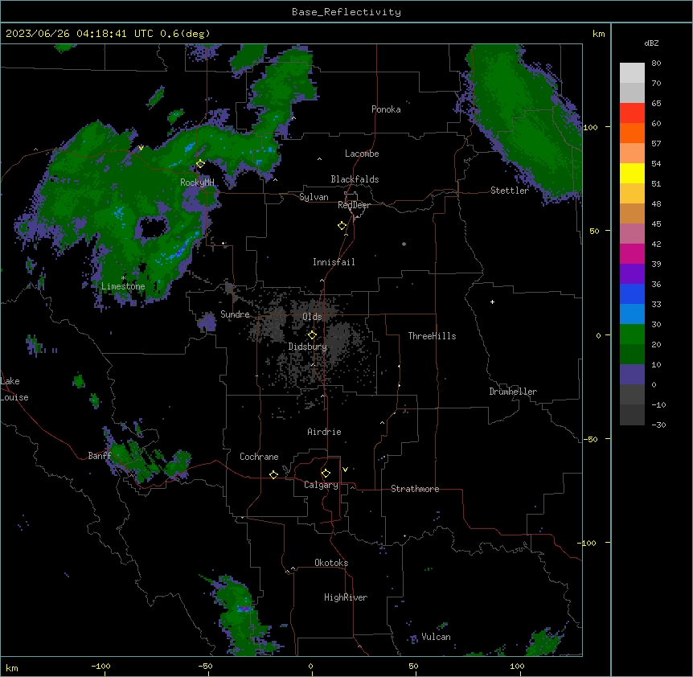Select the RedDeer city label
693x677 pixels.
coord(354,205)
